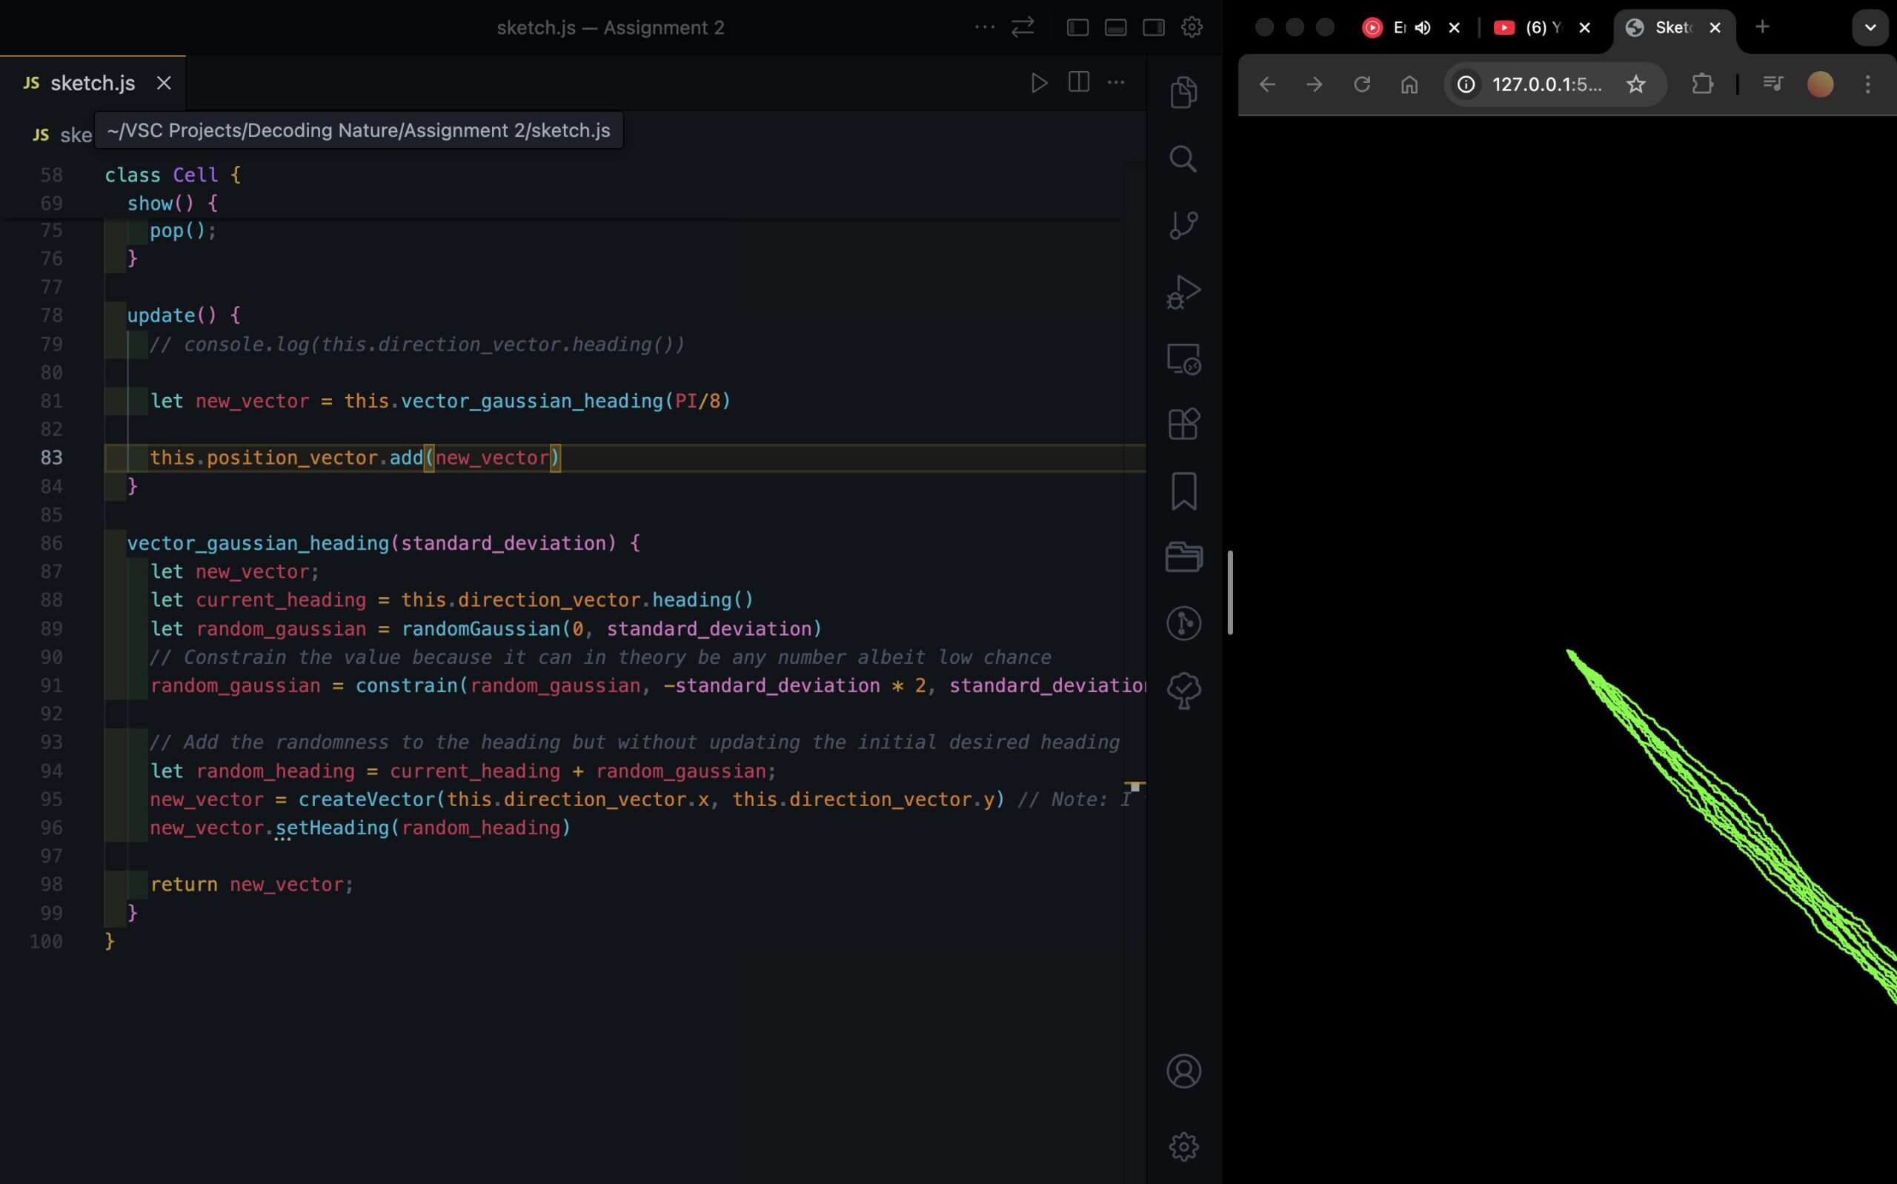Open the Extensions view

coord(1183,425)
